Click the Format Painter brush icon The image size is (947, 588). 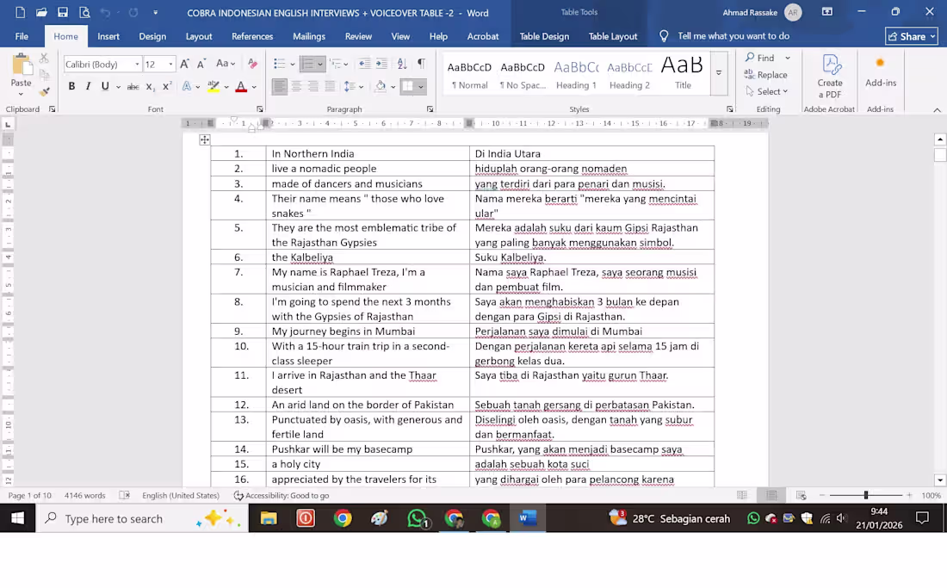[44, 91]
